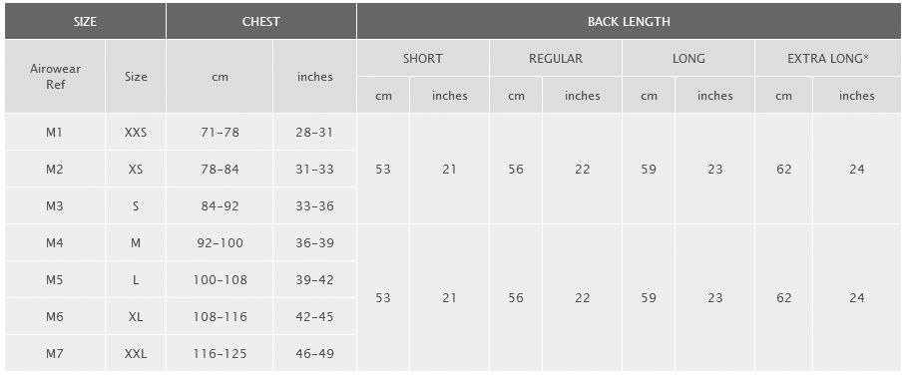The width and height of the screenshot is (910, 378).
Task: Click the 116-125 cm chest cell
Action: (220, 353)
